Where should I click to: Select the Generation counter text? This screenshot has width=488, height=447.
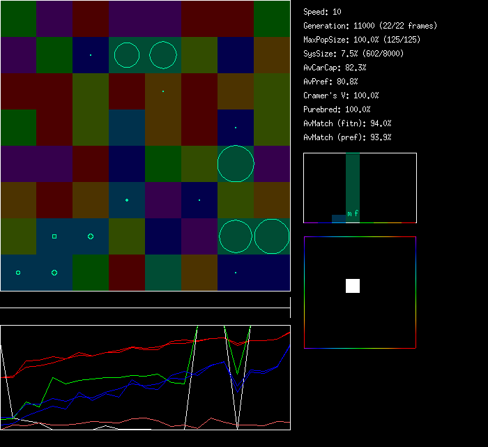pyautogui.click(x=370, y=26)
